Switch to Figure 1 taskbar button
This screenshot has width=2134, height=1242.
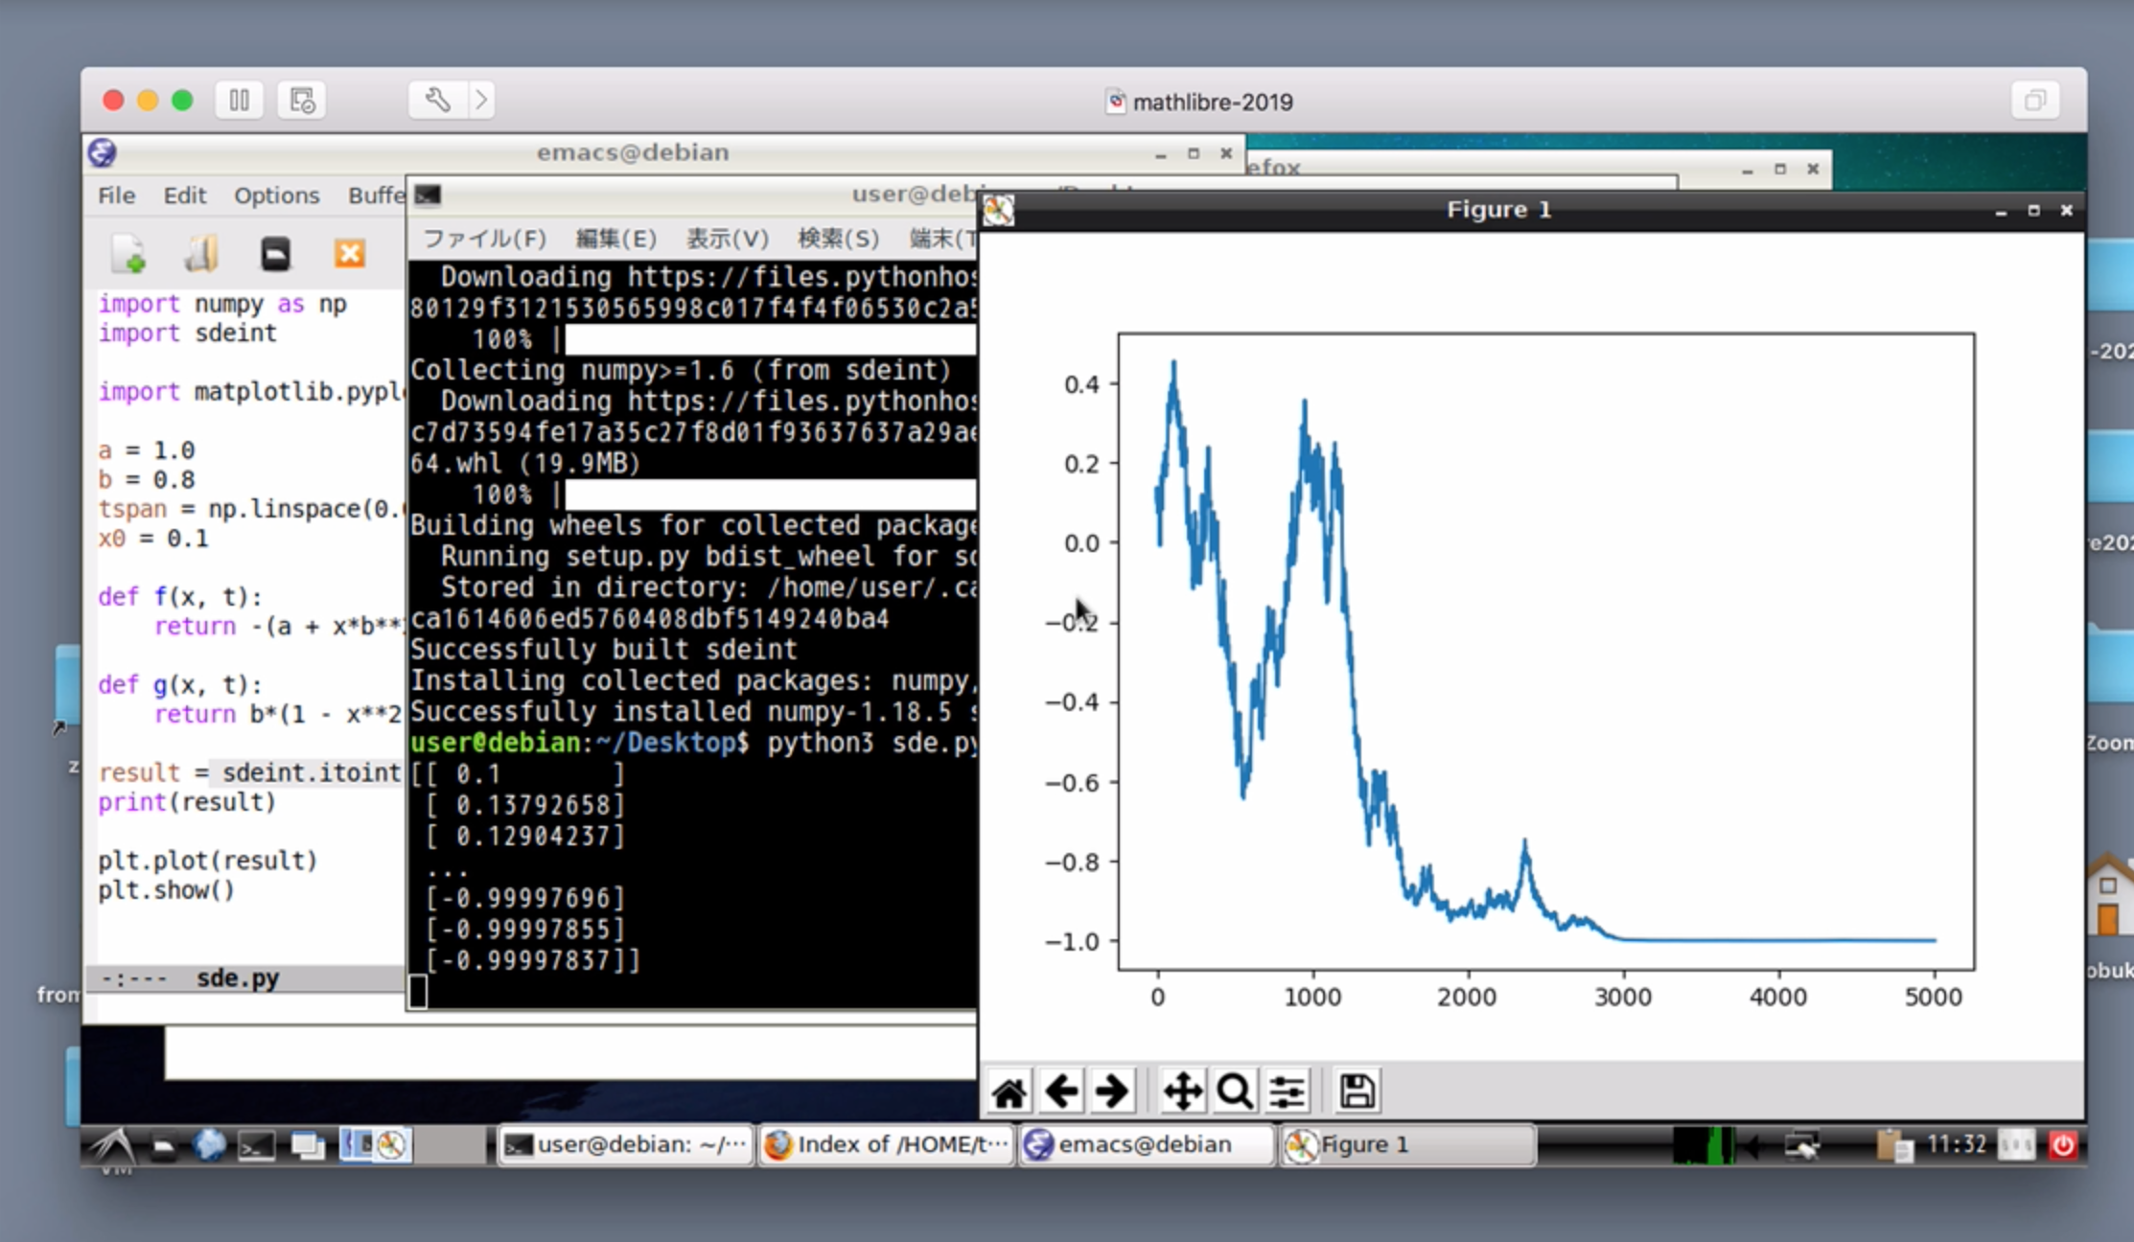(x=1407, y=1145)
